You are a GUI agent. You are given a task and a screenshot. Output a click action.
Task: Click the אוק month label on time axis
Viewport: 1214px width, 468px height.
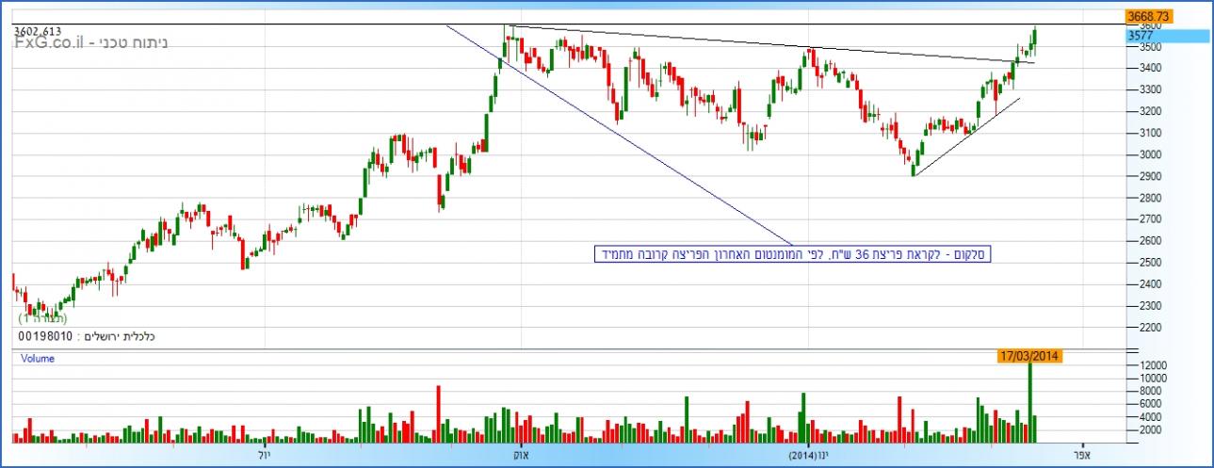(x=518, y=455)
